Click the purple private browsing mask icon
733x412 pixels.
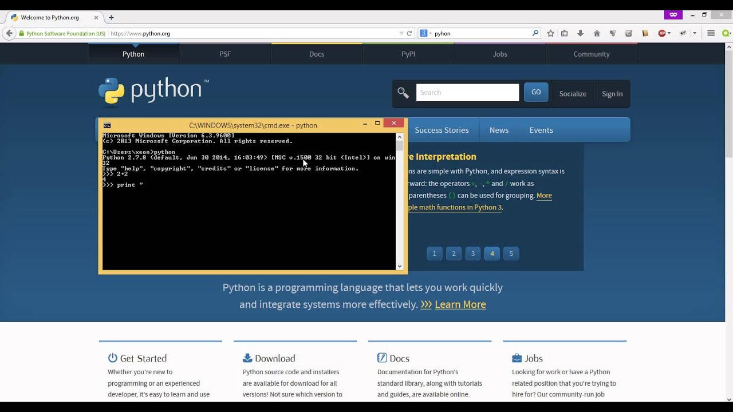(x=673, y=15)
